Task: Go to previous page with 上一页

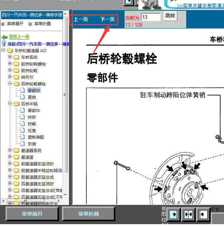Action: click(x=80, y=19)
